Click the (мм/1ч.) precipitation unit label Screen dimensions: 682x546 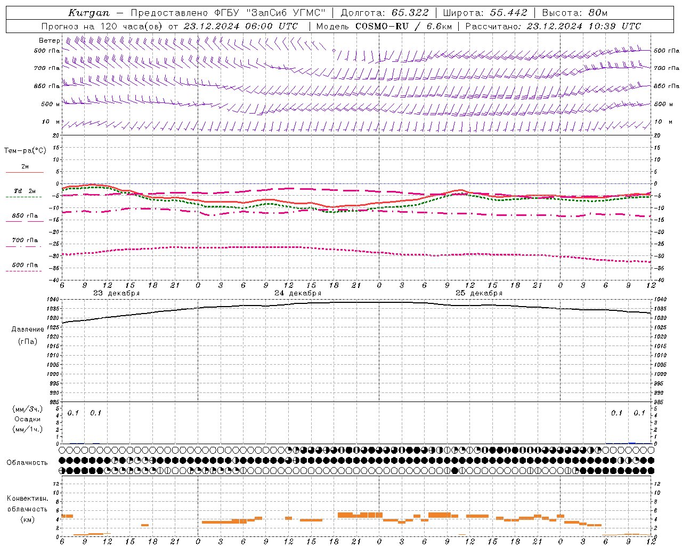(x=28, y=429)
